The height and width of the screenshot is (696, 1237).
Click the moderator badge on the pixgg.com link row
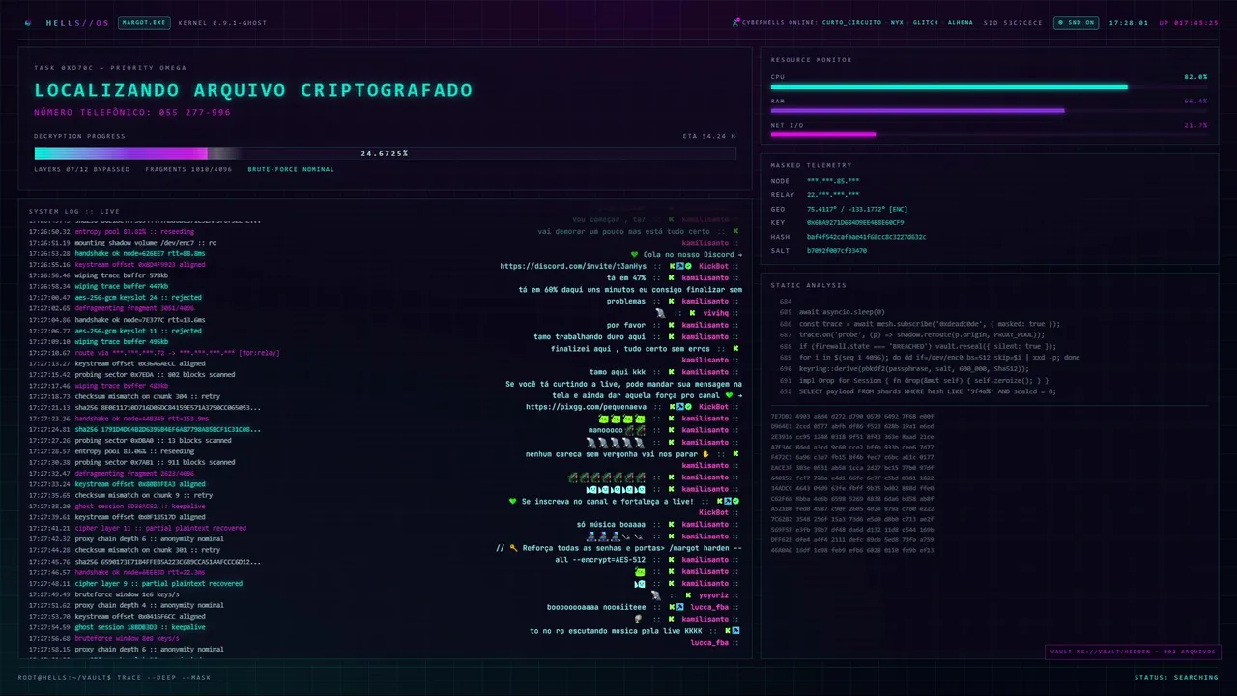[679, 407]
